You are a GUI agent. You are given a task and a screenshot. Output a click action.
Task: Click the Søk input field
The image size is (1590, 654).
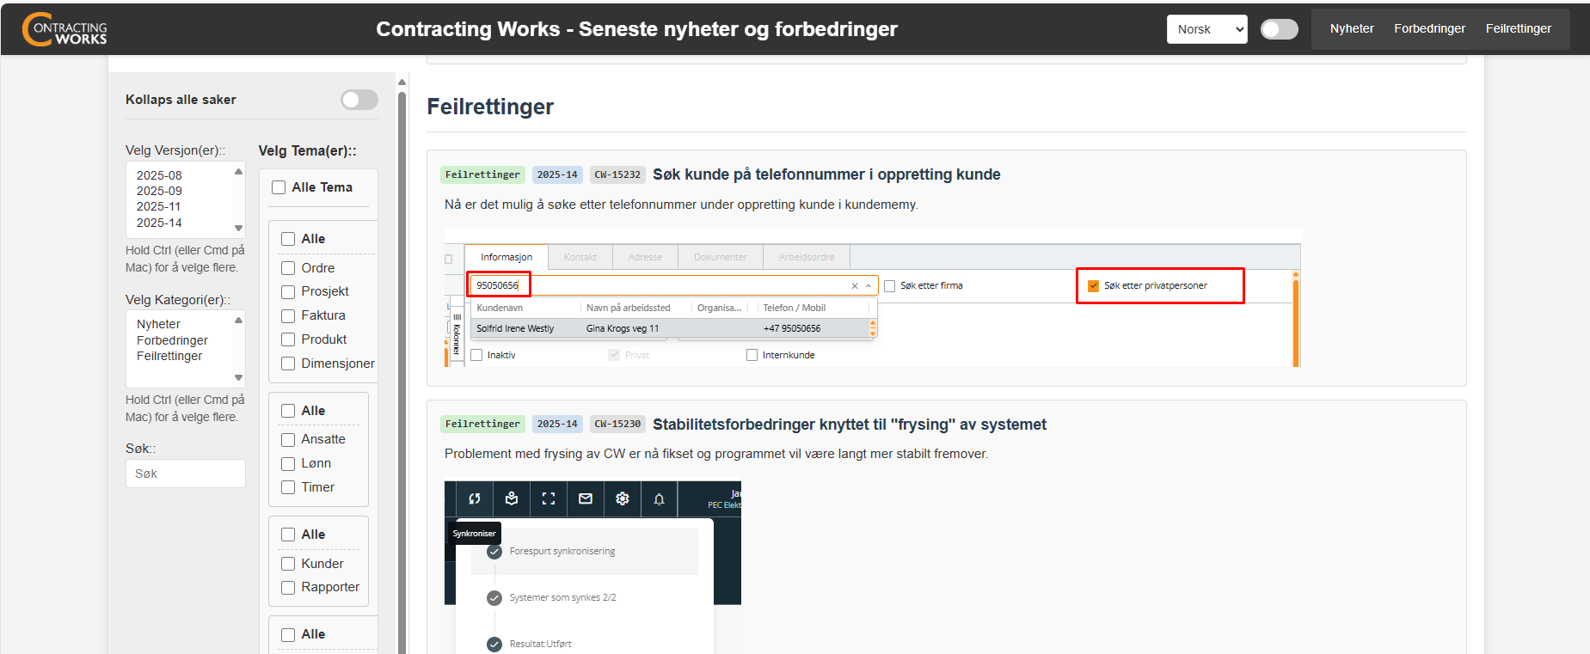click(x=186, y=474)
